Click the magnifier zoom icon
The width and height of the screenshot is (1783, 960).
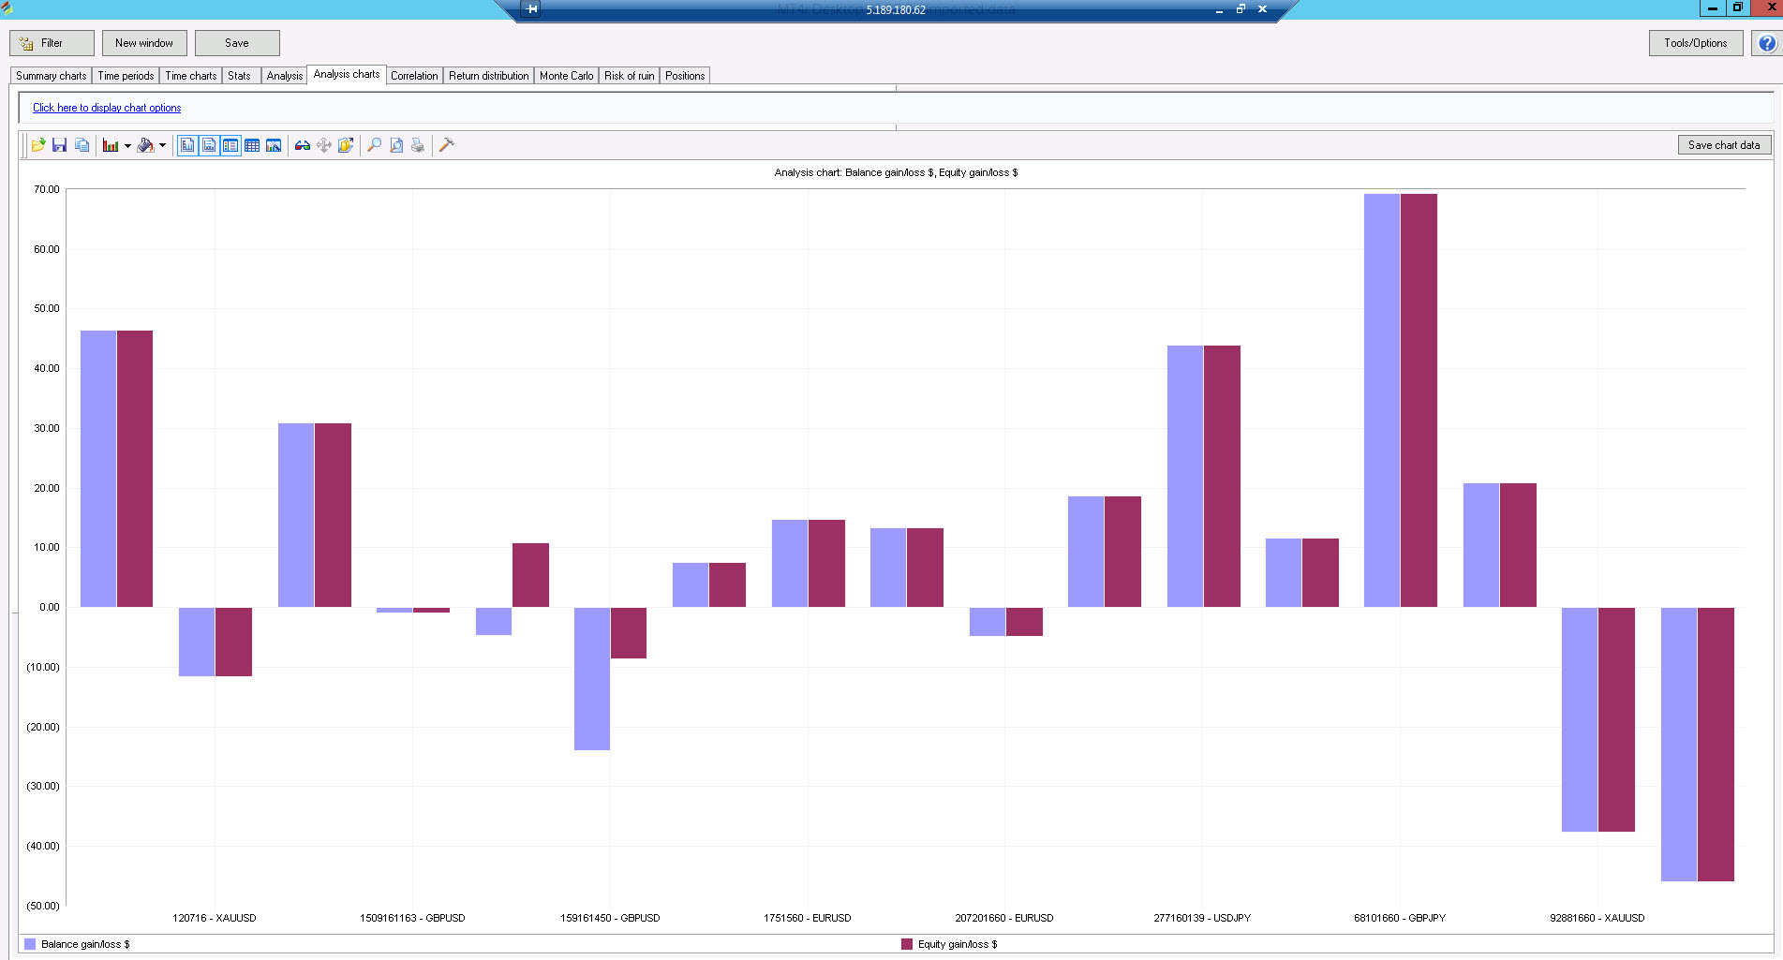[x=374, y=145]
